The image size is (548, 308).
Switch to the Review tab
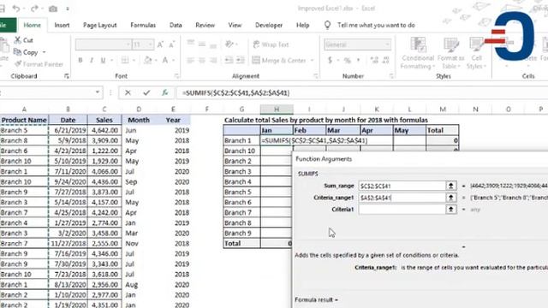205,25
